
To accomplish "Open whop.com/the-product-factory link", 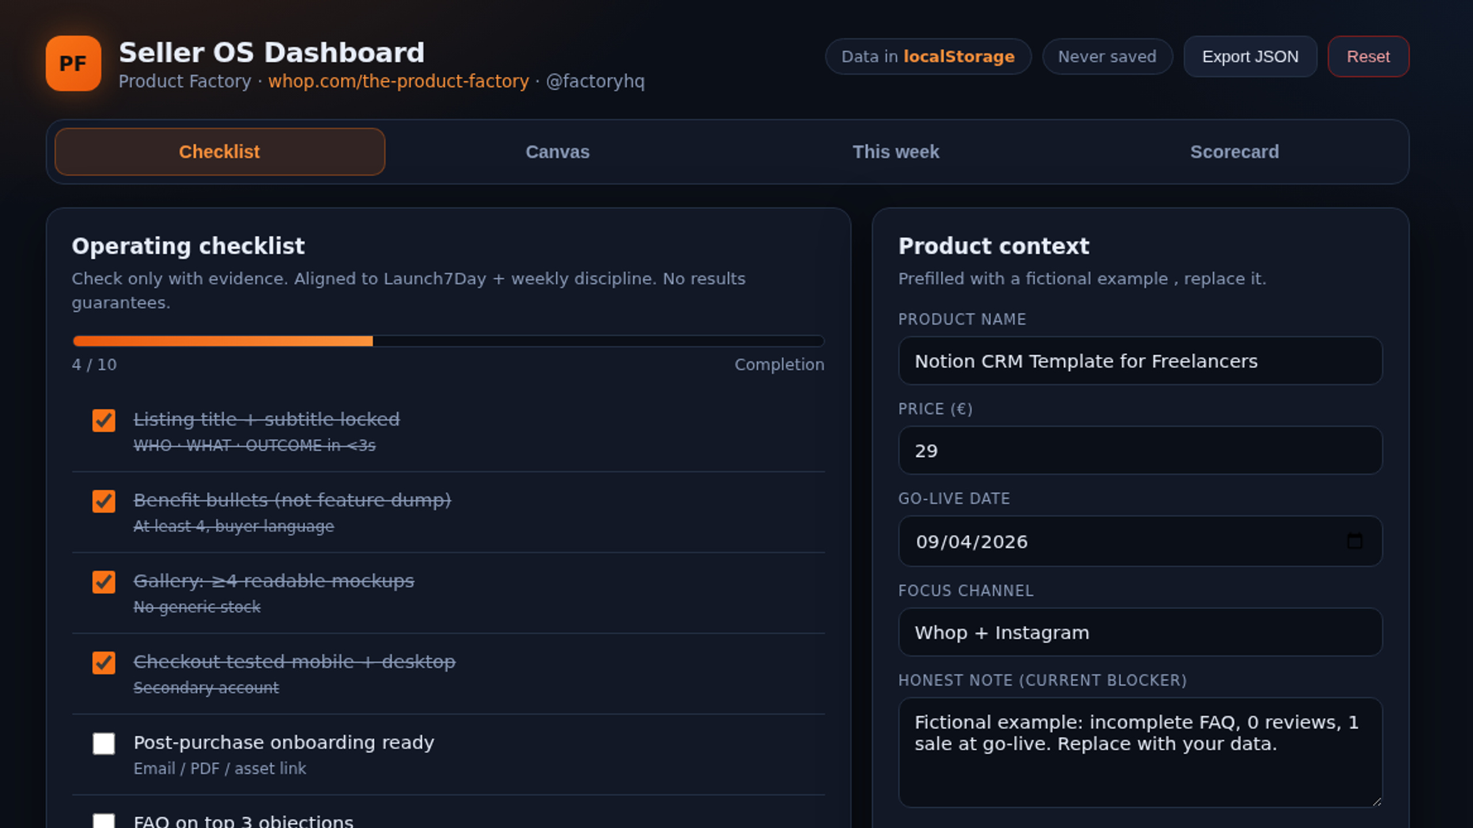I will (x=398, y=81).
